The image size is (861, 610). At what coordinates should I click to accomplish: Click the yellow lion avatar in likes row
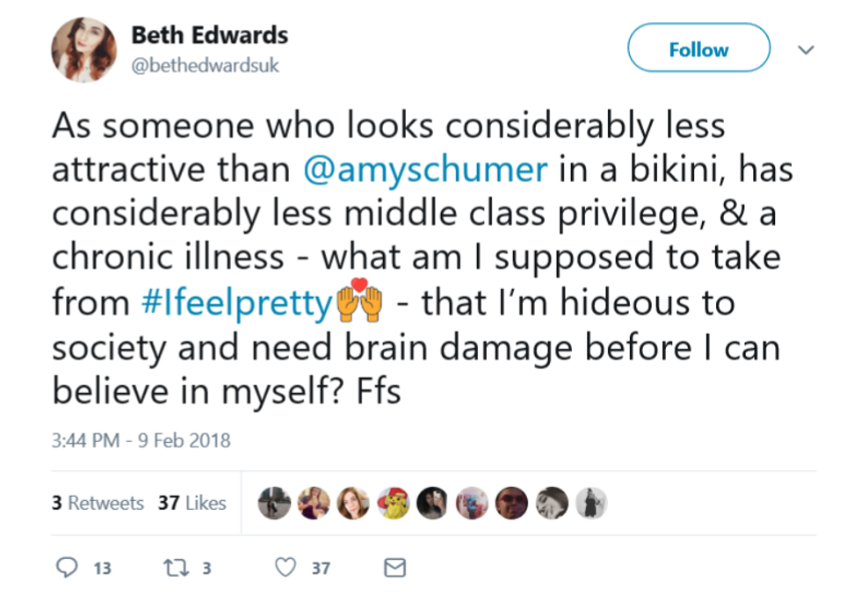pos(394,503)
